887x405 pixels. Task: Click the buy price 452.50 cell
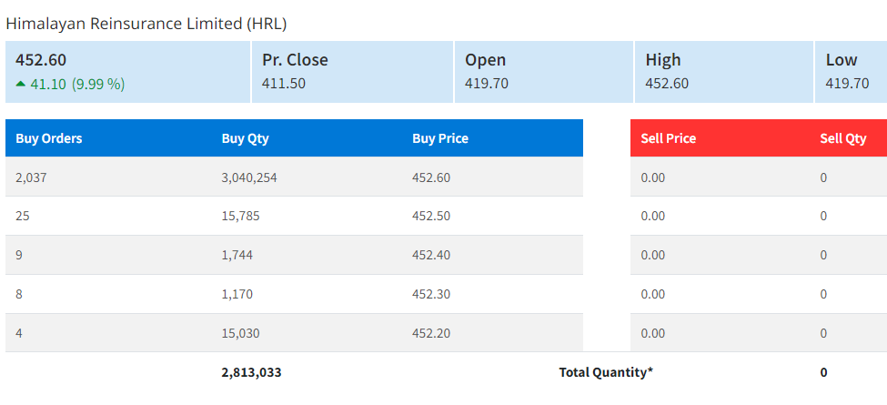(x=431, y=216)
